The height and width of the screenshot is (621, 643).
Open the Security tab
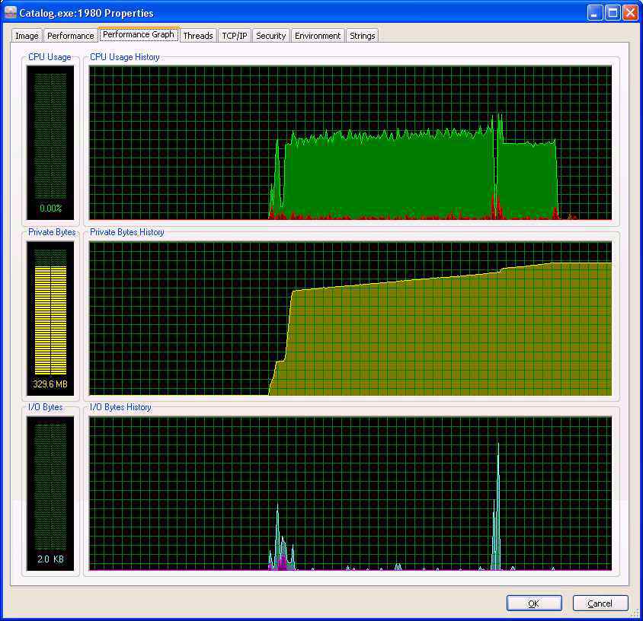(x=270, y=36)
